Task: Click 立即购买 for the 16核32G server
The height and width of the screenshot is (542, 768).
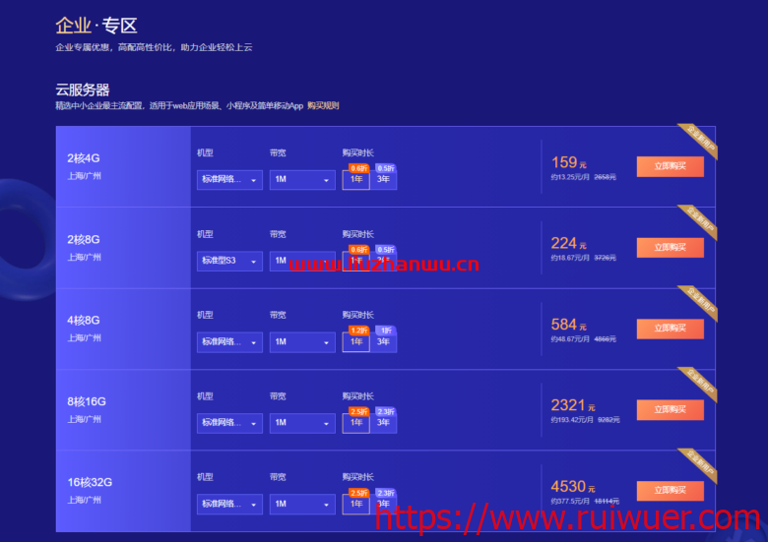Action: coord(670,490)
